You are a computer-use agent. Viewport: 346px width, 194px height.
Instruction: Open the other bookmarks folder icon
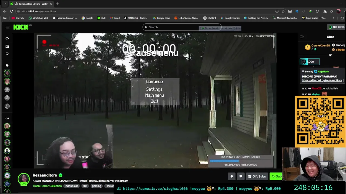coord(342,18)
